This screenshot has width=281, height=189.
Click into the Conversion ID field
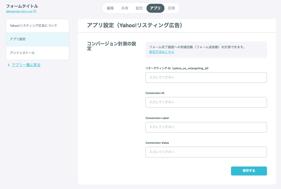[206, 102]
